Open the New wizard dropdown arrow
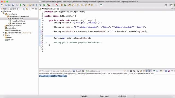Image resolution: width=175 pixels, height=98 pixels. point(4,5)
